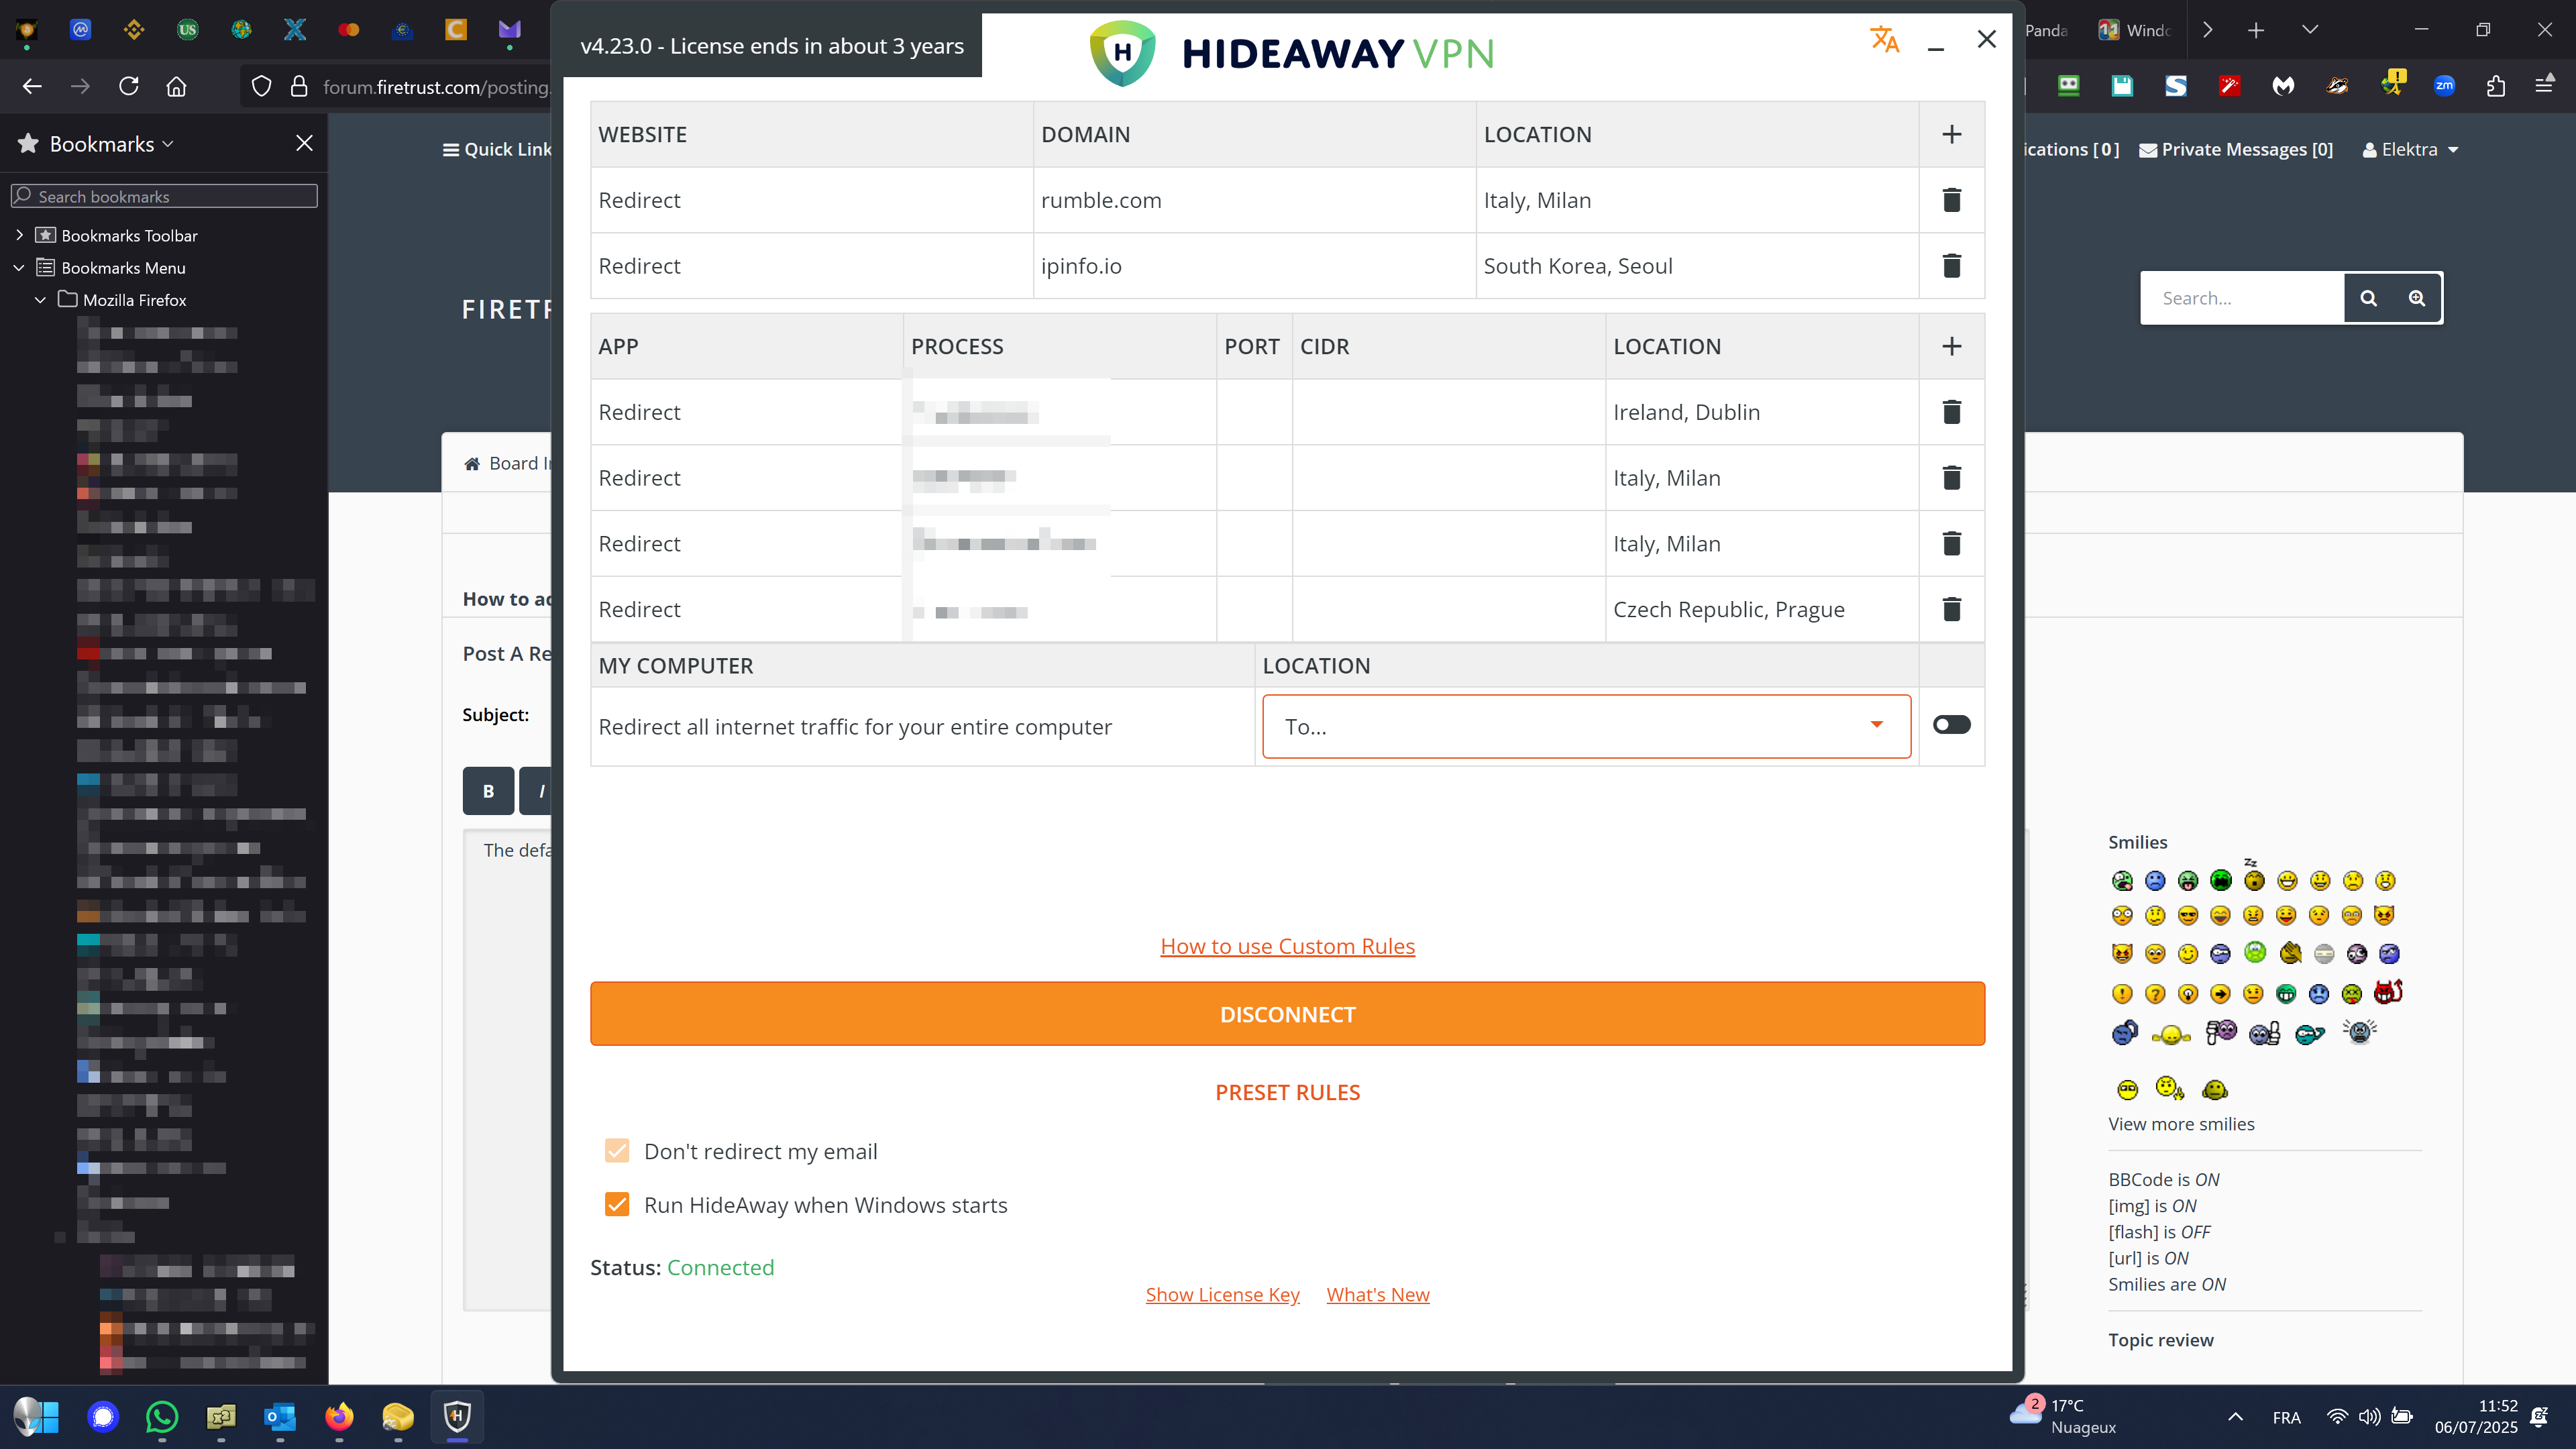The image size is (2576, 1449).
Task: Open Firefox extensions puzzle icon
Action: [2496, 86]
